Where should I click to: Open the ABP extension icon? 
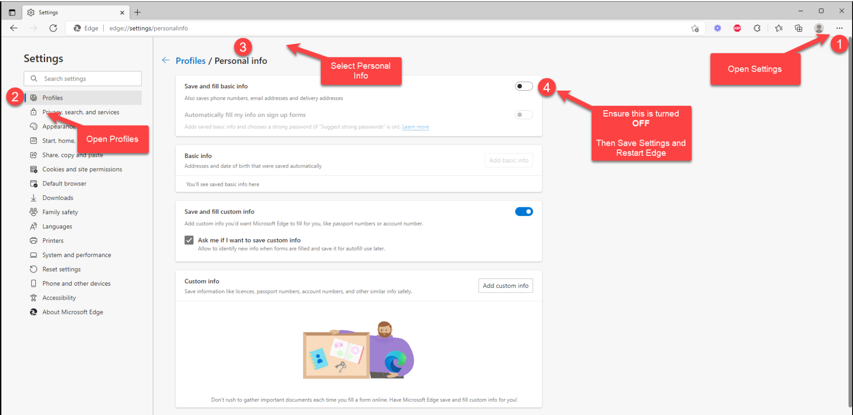[x=737, y=28]
